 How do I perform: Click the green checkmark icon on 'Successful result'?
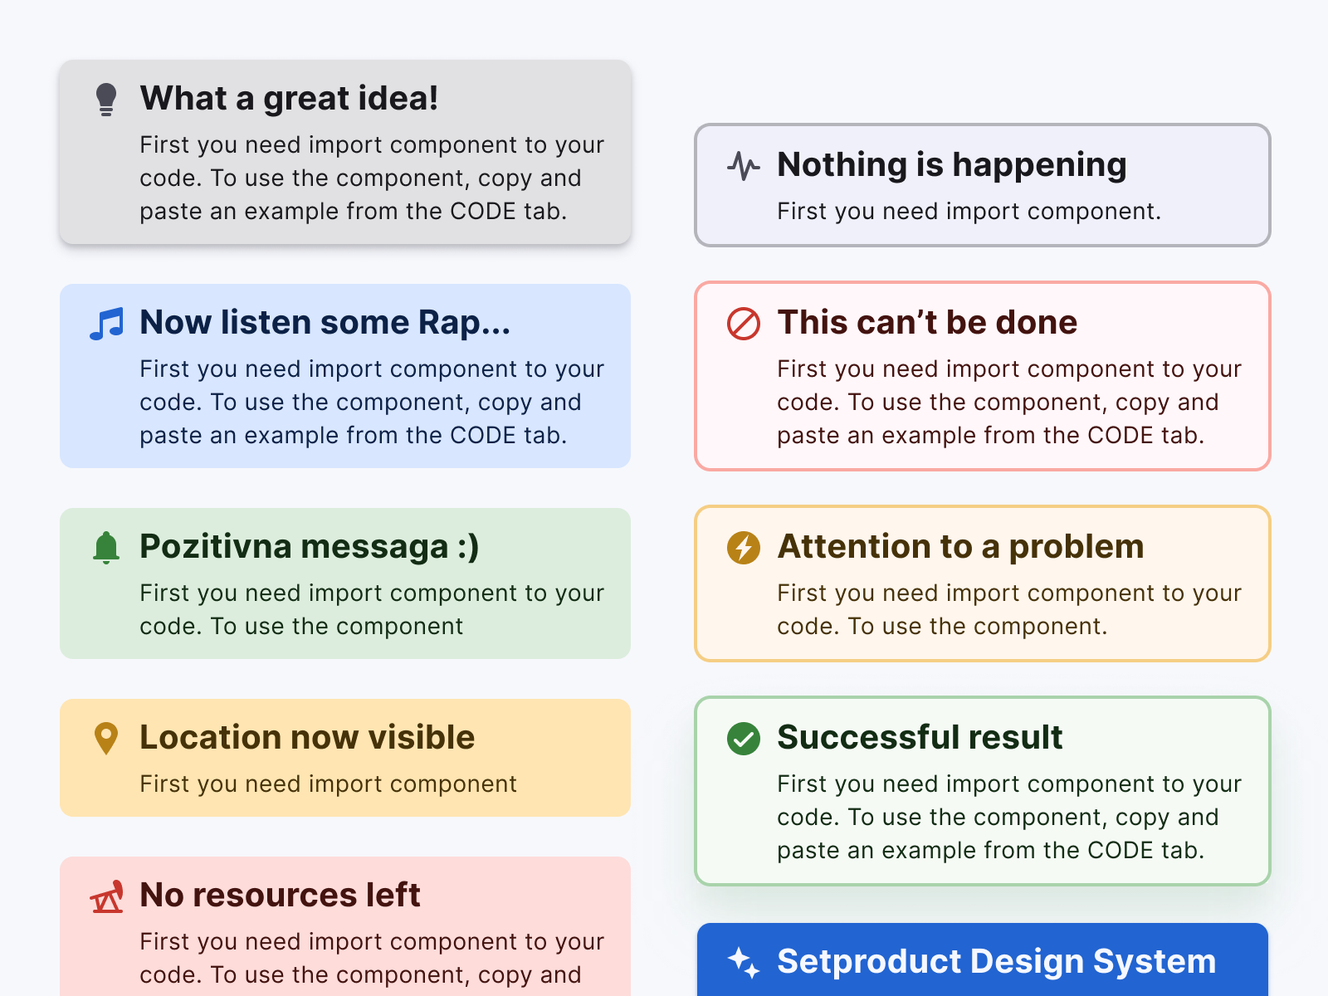[745, 738]
